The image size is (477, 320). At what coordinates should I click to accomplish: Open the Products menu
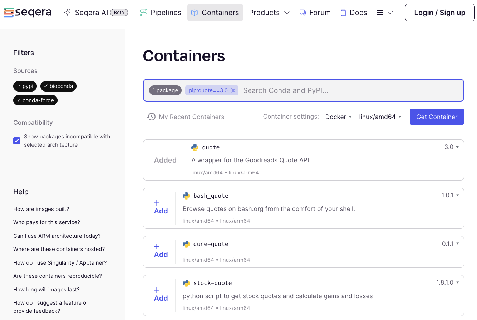coord(269,12)
